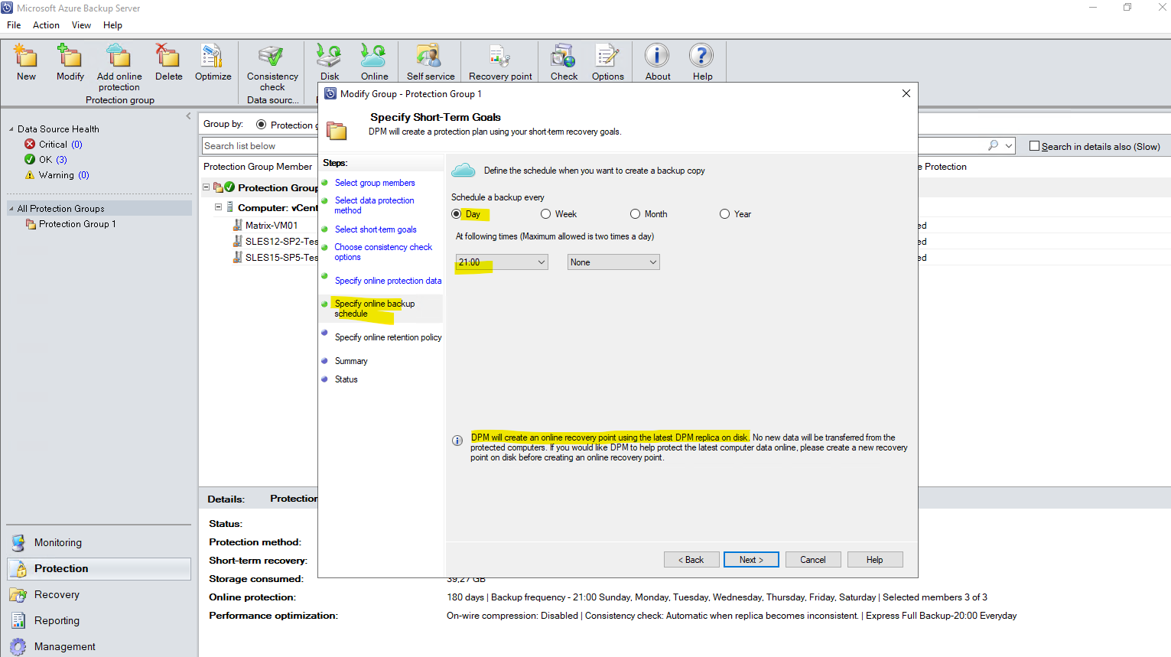Click the Delete toolbar icon
Screen dimensions: 1171x657
pyautogui.click(x=168, y=57)
